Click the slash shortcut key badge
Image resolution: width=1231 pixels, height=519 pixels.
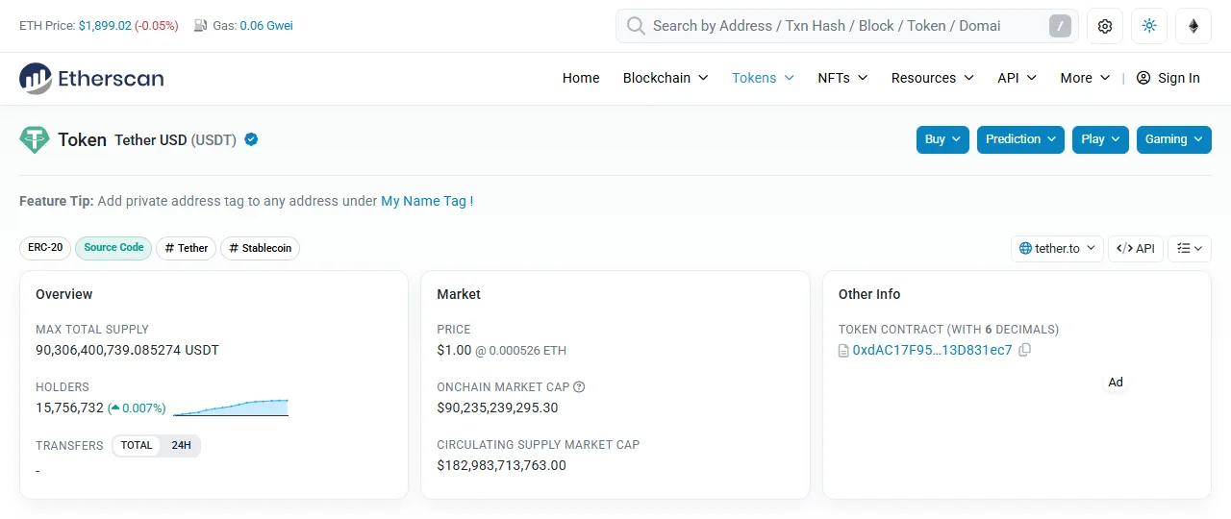[x=1059, y=26]
